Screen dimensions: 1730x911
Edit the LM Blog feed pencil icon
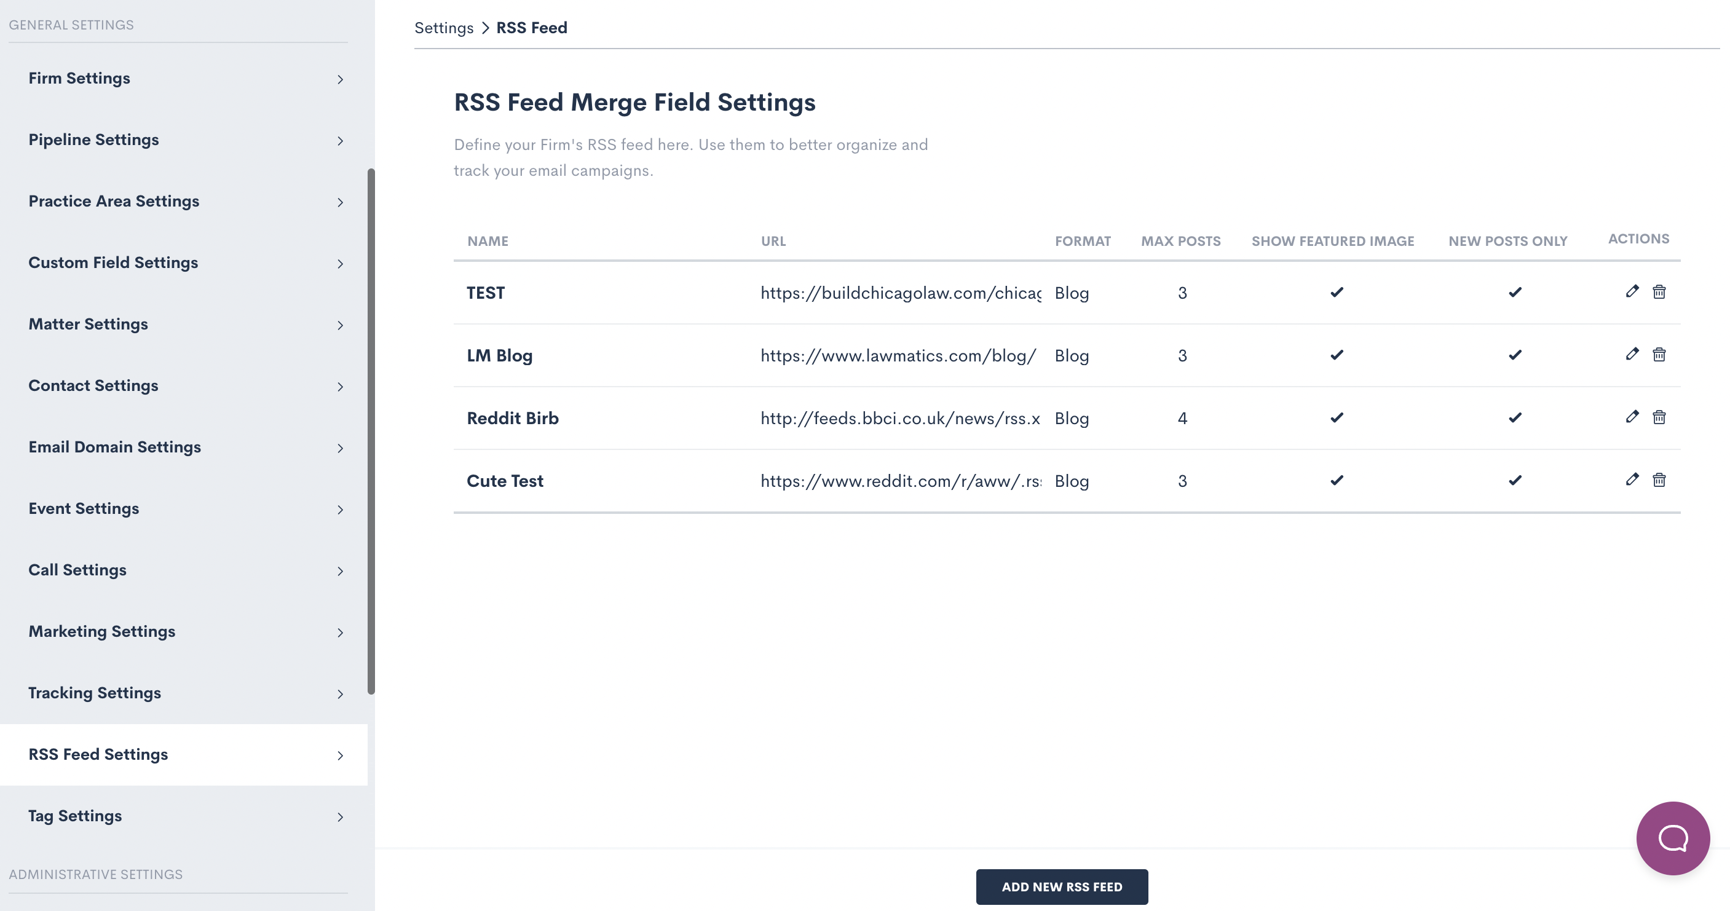[x=1632, y=354]
